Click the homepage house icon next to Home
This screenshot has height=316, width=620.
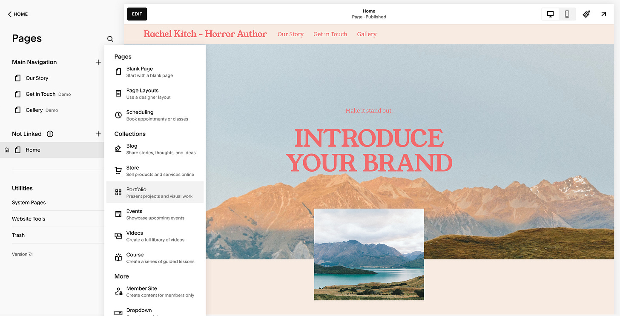(7, 150)
